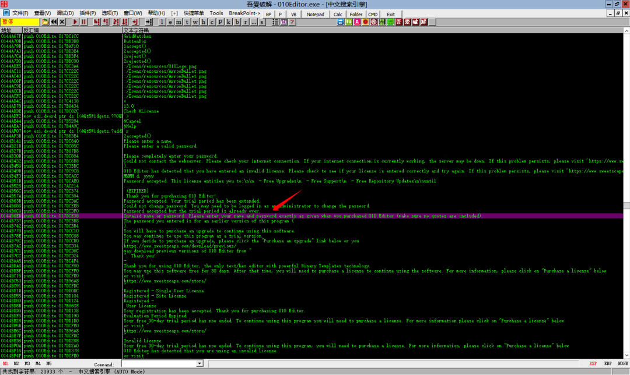
Task: Click the pink 'A' plugin icon
Action: pos(357,22)
